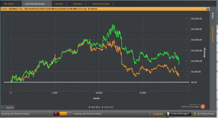The image size is (218, 118).
Task: Open the Overall tab
Action: 59,4
